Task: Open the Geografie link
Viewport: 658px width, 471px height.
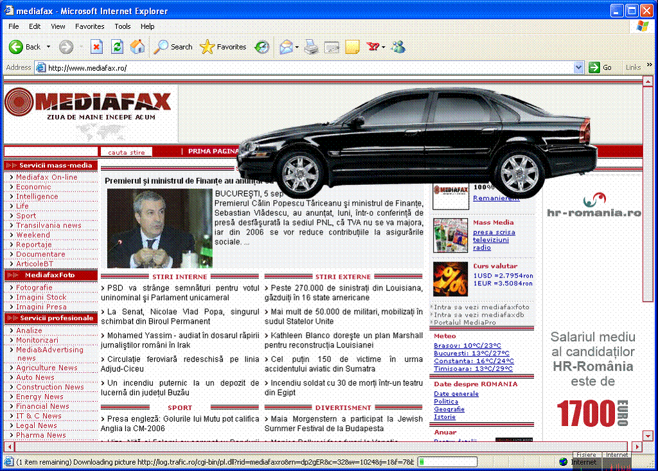Action: [x=449, y=409]
